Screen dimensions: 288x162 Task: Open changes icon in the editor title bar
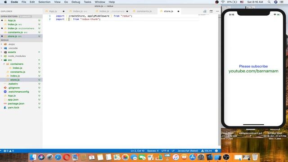[x=205, y=11]
